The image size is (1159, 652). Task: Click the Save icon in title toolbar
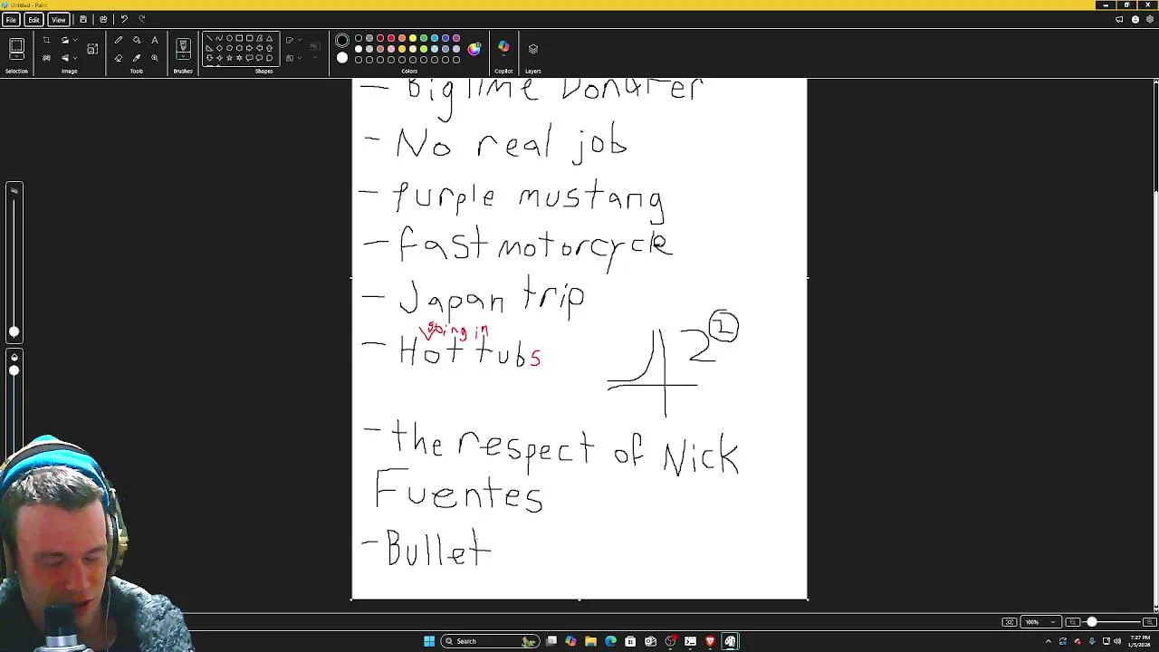[83, 19]
